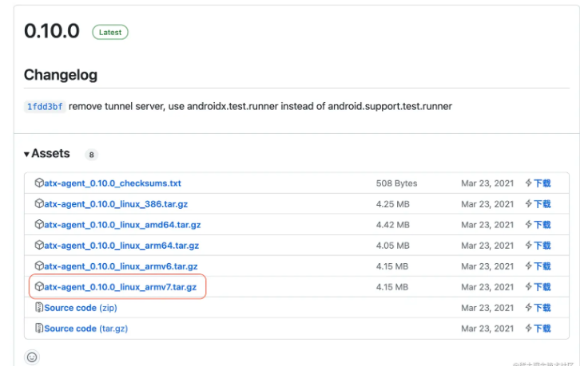Click Mar 23, 2021 date in armv6 row
Image resolution: width=580 pixels, height=366 pixels.
487,266
